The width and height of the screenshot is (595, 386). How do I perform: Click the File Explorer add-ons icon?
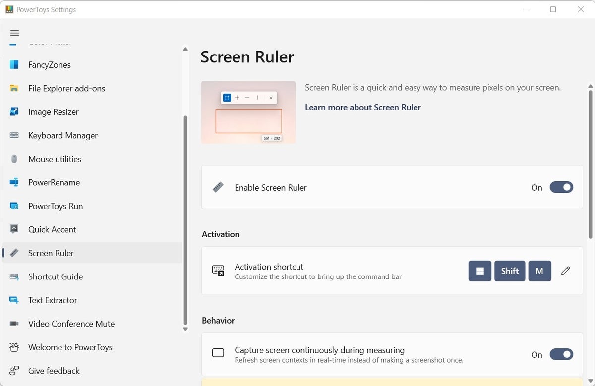(x=14, y=88)
